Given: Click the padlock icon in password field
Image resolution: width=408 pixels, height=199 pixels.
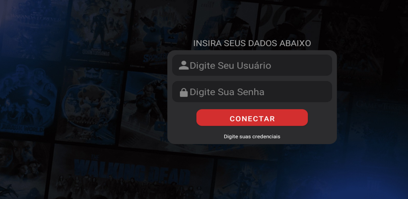Looking at the screenshot, I should 184,92.
